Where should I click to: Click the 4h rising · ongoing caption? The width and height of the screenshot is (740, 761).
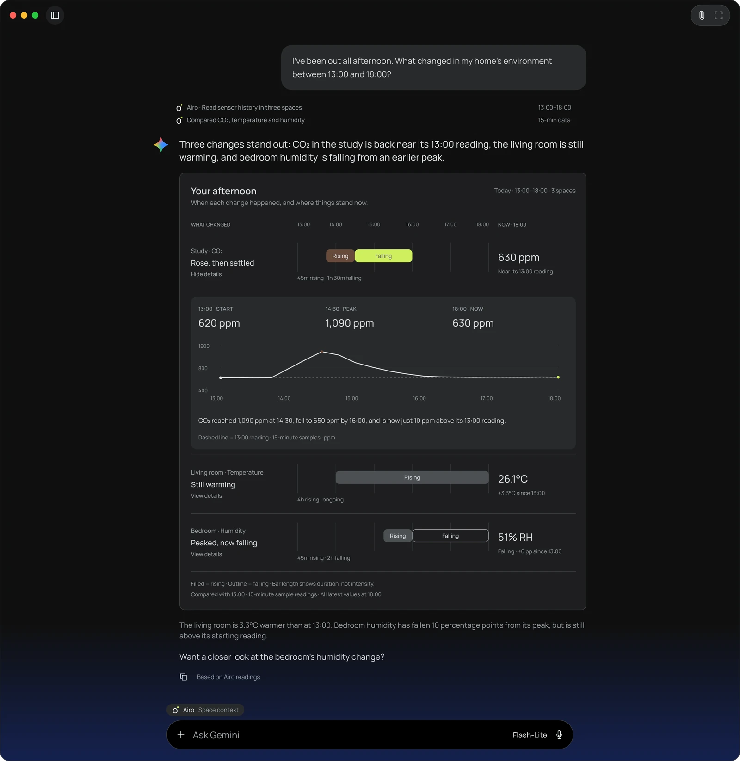pos(321,500)
